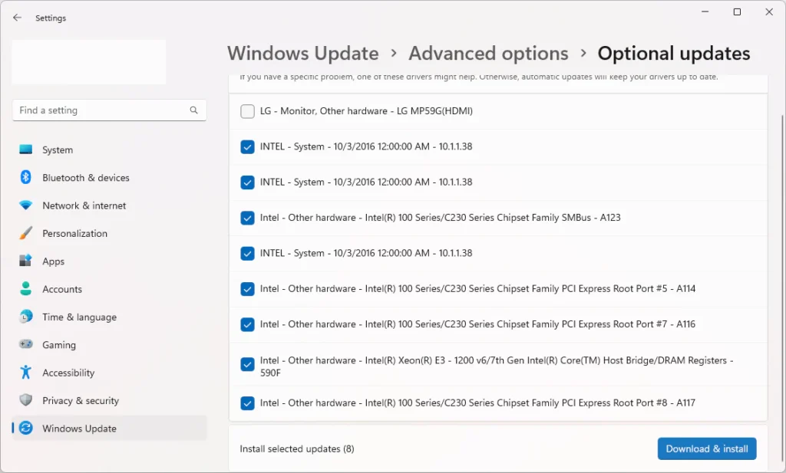The width and height of the screenshot is (786, 473).
Task: Navigate to Advanced options breadcrumb
Action: [488, 53]
